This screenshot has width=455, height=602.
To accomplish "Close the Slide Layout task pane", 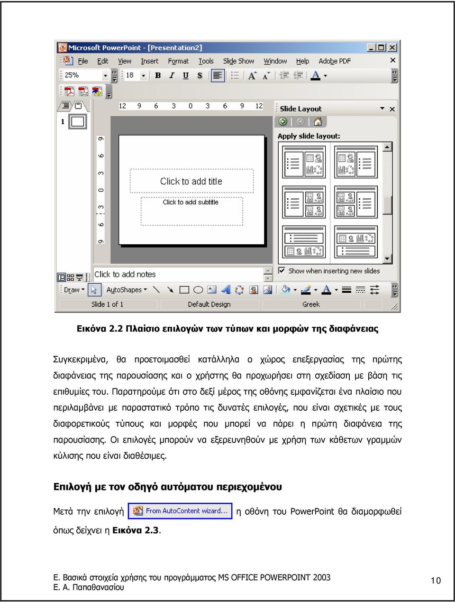I will [392, 109].
